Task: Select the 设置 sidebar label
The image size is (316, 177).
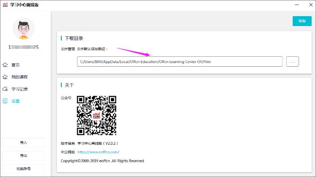Action: (16, 101)
